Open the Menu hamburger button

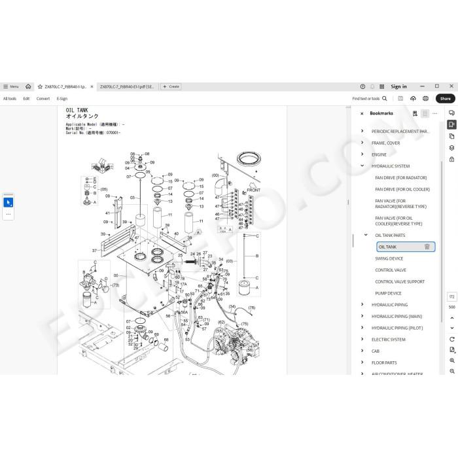11,86
